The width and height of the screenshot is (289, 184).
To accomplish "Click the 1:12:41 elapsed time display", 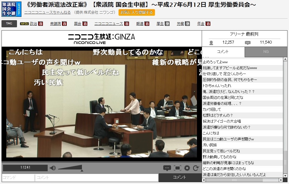I will coord(25,168).
